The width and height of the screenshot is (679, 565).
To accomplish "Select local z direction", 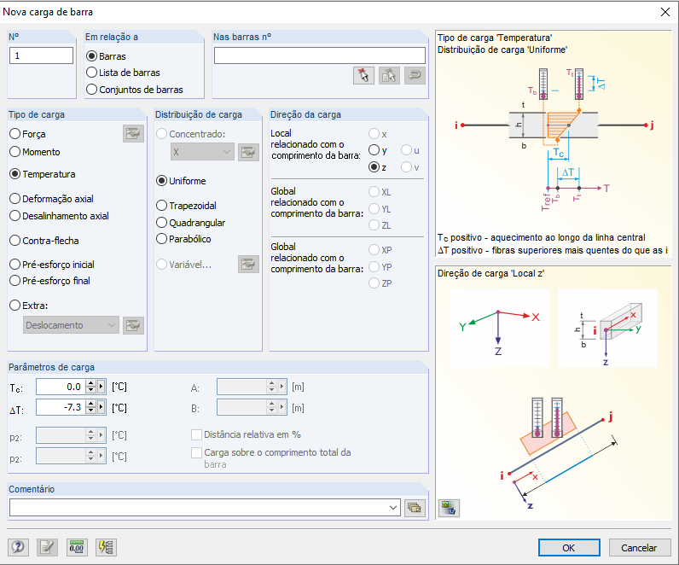I will 374,166.
